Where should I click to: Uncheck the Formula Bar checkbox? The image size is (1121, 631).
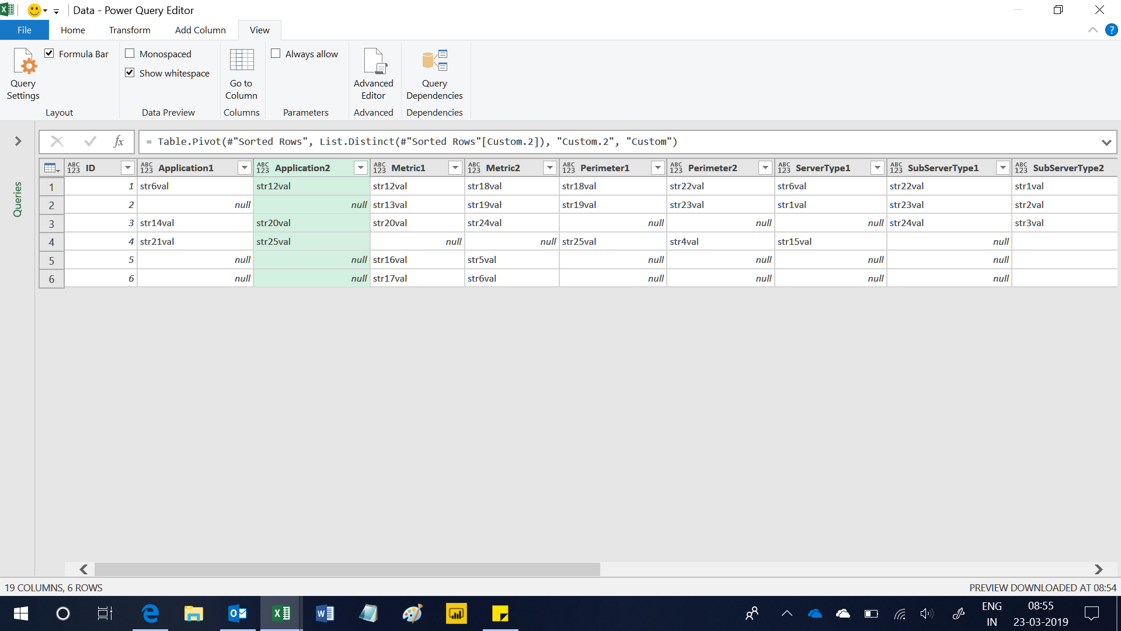click(50, 54)
